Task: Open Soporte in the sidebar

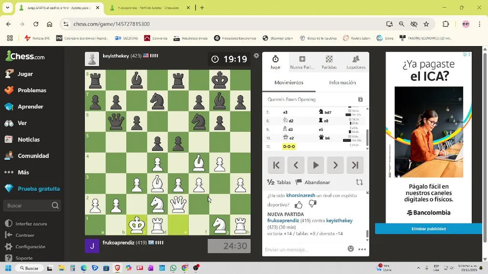Action: (19, 258)
